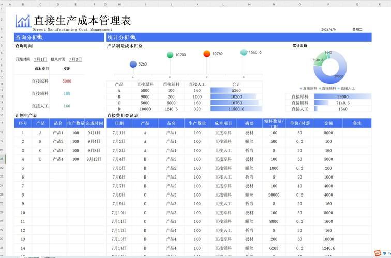Click the 累计金额 heading
Viewport: 391px width, 258px height.
tap(300, 46)
